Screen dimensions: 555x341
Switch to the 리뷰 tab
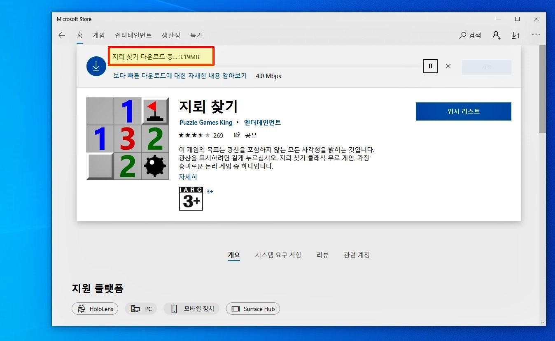tap(323, 255)
